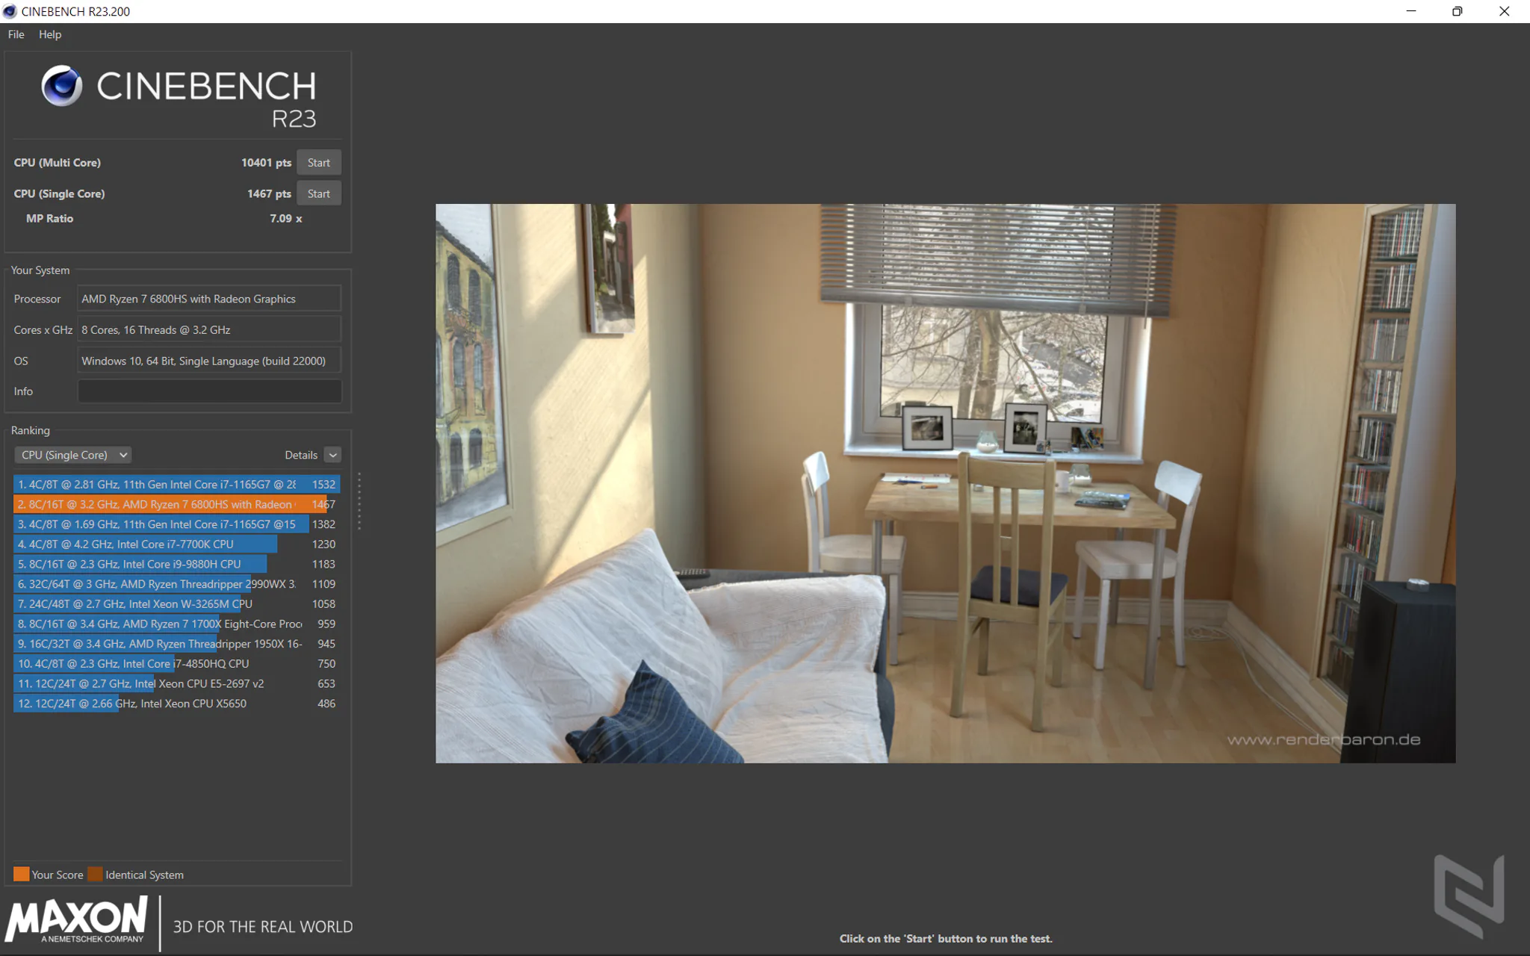The height and width of the screenshot is (956, 1530).
Task: Click the Cinebench sphere logo in the left panel
Action: tap(61, 85)
